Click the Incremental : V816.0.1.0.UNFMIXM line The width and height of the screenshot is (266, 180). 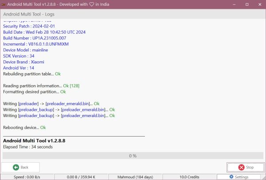(36, 44)
